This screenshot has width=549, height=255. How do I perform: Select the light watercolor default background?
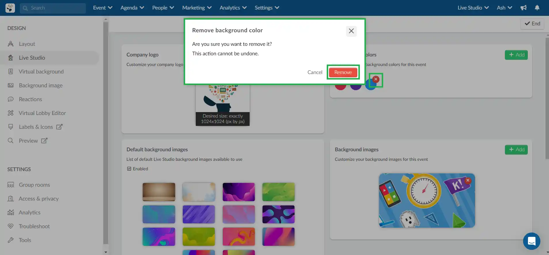click(x=199, y=192)
